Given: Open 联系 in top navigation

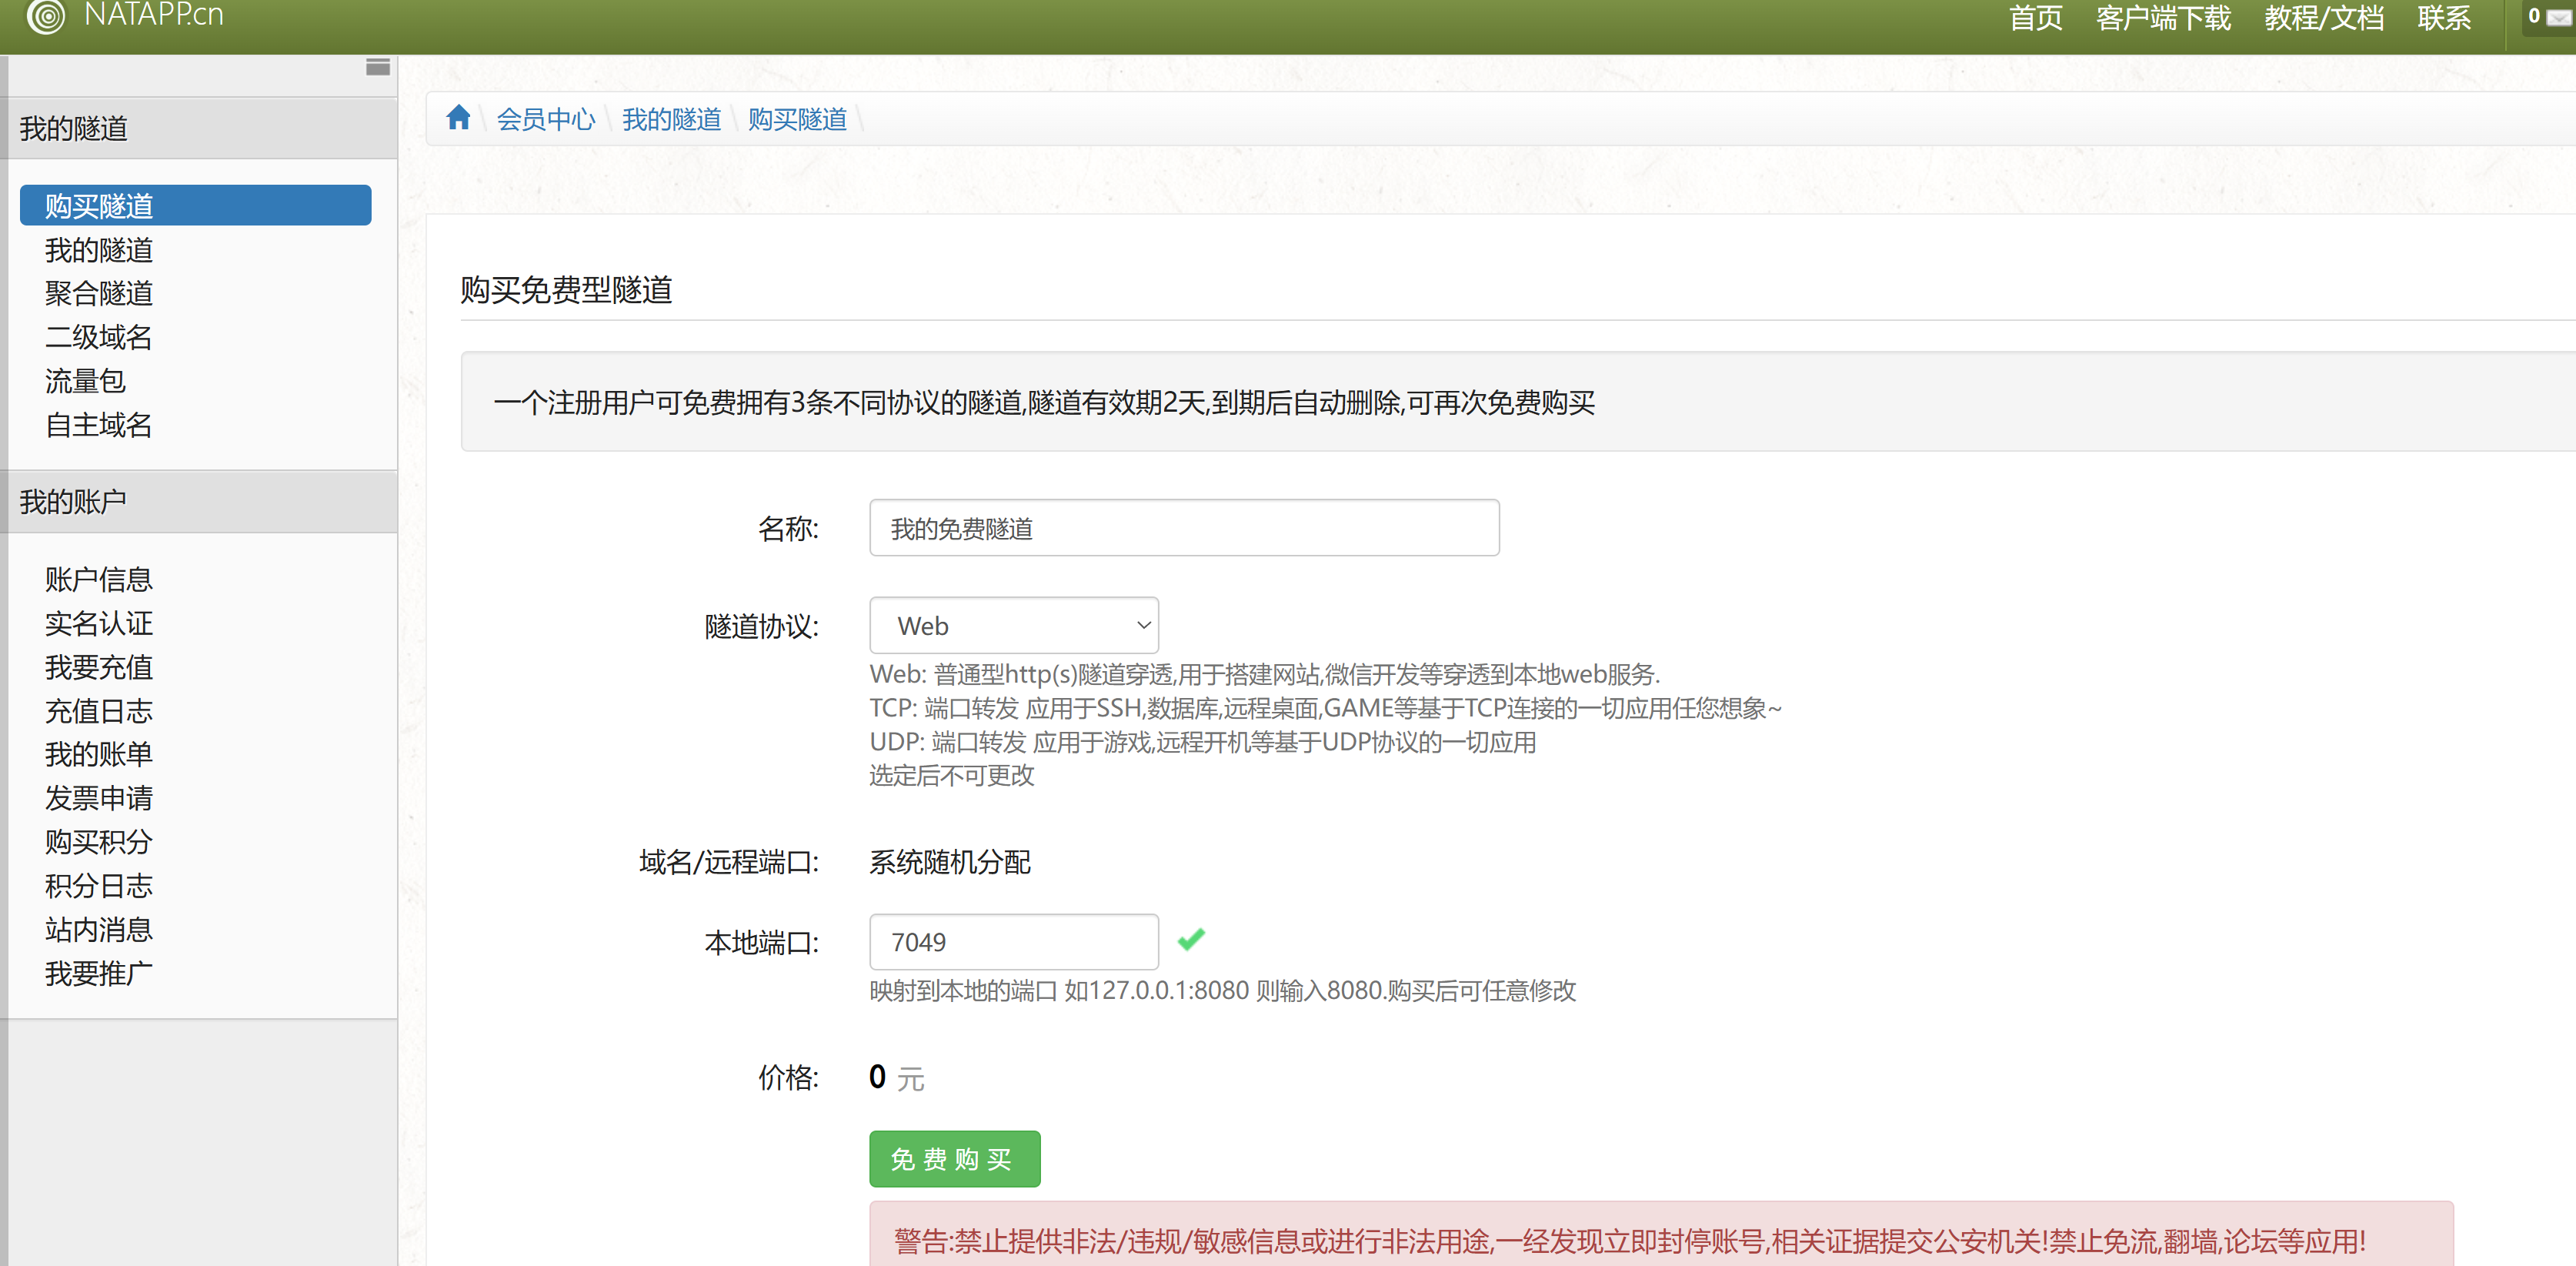Looking at the screenshot, I should point(2444,18).
